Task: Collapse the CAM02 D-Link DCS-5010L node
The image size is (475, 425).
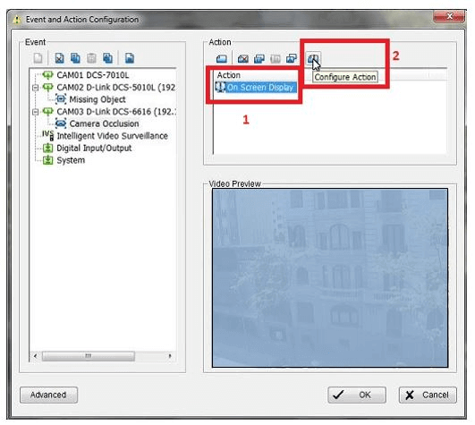Action: [x=36, y=88]
